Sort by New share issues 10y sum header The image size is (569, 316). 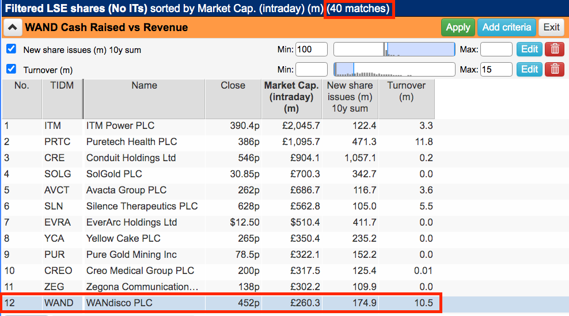pos(350,98)
